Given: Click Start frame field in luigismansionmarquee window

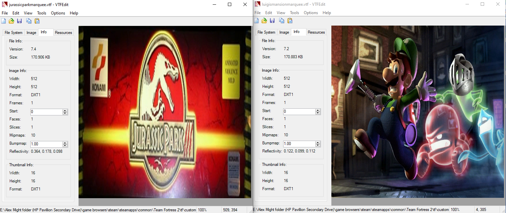Looking at the screenshot, I should pos(299,111).
